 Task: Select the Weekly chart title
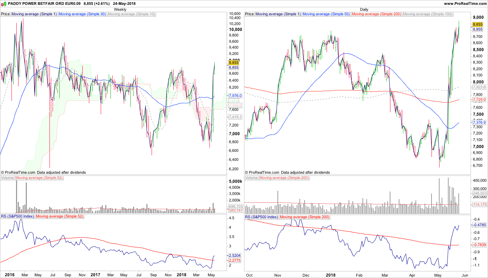[120, 9]
